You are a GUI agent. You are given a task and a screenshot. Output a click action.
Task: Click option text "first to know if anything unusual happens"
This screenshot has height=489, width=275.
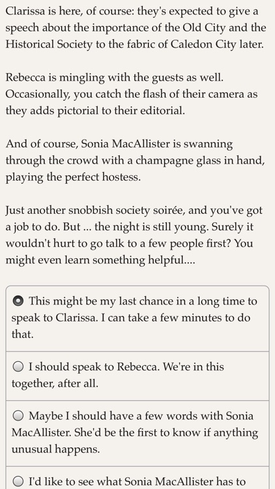point(135,441)
